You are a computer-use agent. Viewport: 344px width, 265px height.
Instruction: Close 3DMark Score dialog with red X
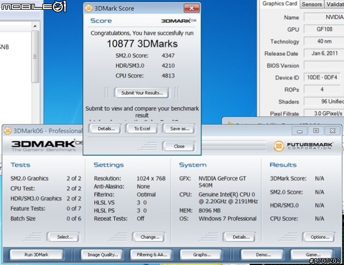coord(191,8)
